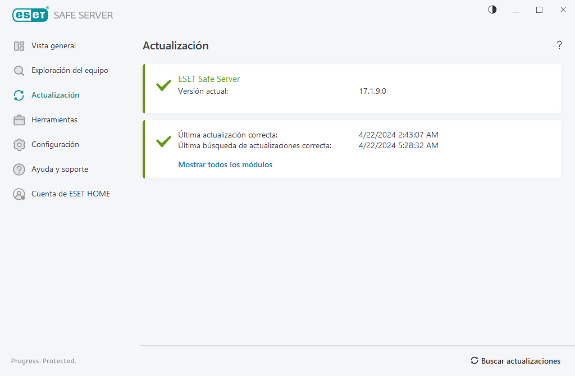Switch to Vista general
Viewport: 575px width, 376px height.
pyautogui.click(x=53, y=45)
